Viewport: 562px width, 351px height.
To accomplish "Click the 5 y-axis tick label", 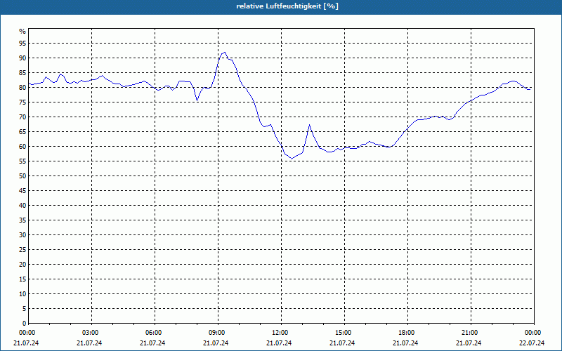I will coord(24,309).
